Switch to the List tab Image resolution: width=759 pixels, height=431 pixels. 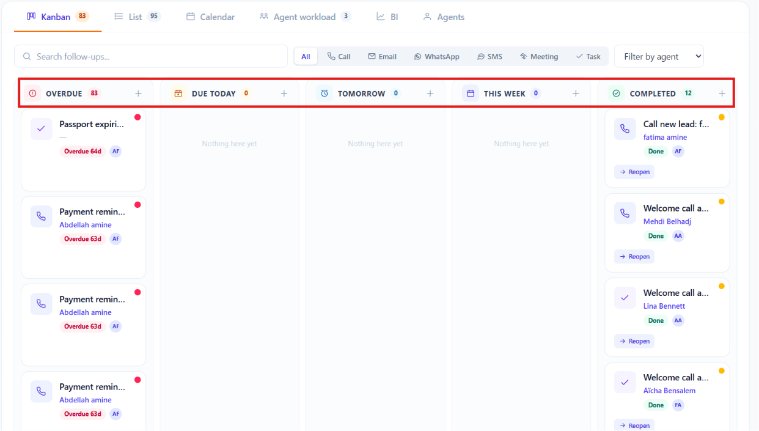(137, 17)
